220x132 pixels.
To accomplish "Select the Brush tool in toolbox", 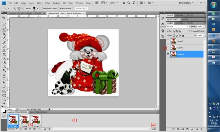I will click(x=4, y=46).
